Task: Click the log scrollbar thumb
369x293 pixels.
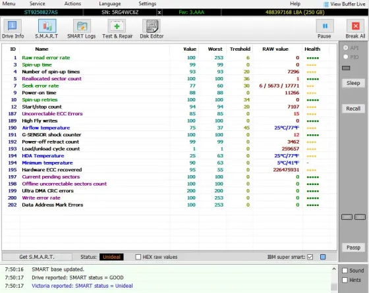Action: (333, 287)
